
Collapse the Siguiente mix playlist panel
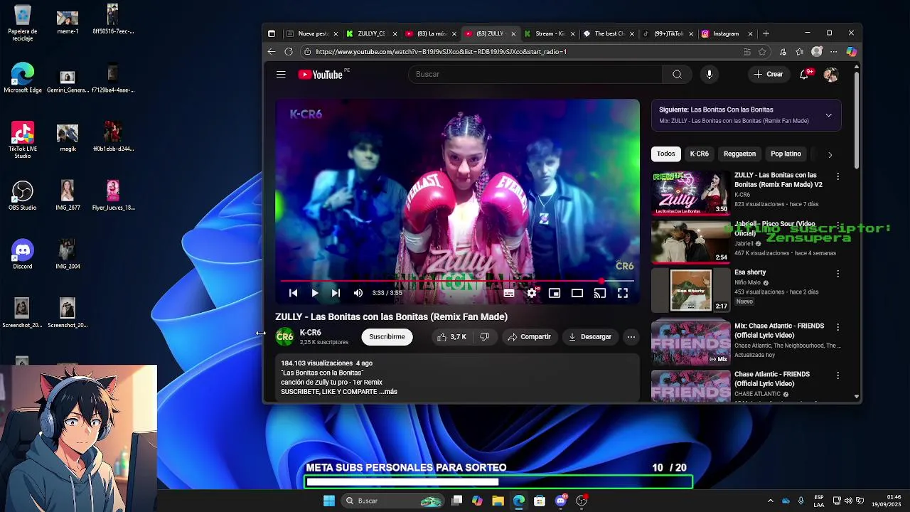[x=828, y=115]
